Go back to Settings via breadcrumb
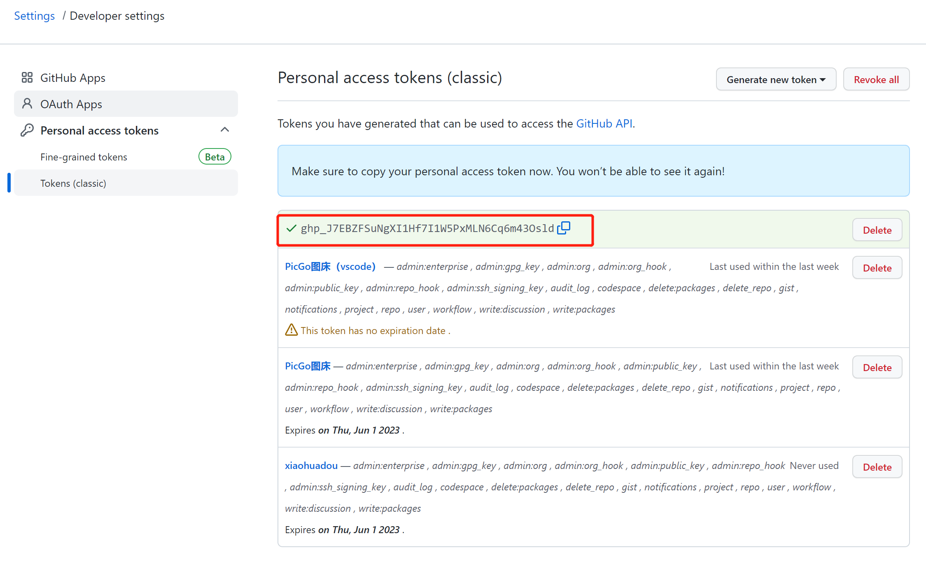Image resolution: width=926 pixels, height=564 pixels. pyautogui.click(x=34, y=16)
